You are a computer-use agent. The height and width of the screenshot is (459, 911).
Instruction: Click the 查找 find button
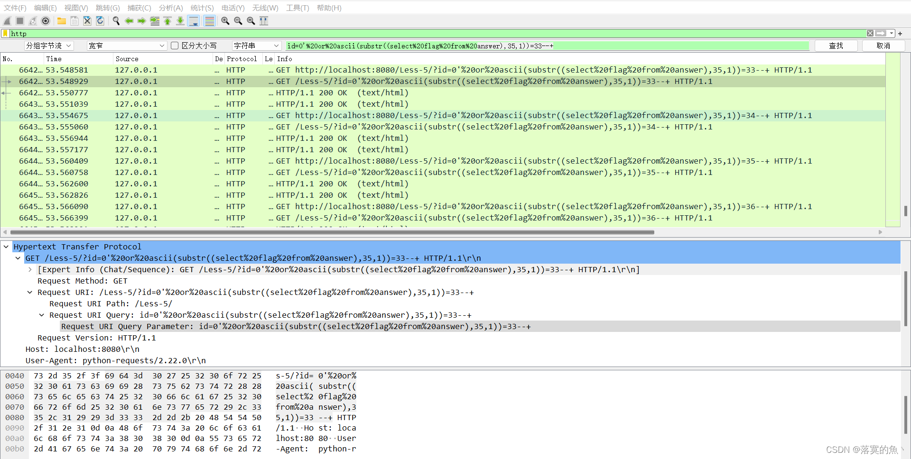[x=836, y=46]
